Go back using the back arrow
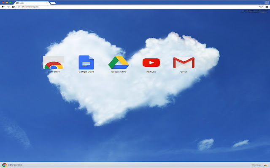Image resolution: width=270 pixels, height=168 pixels. pos(3,7)
